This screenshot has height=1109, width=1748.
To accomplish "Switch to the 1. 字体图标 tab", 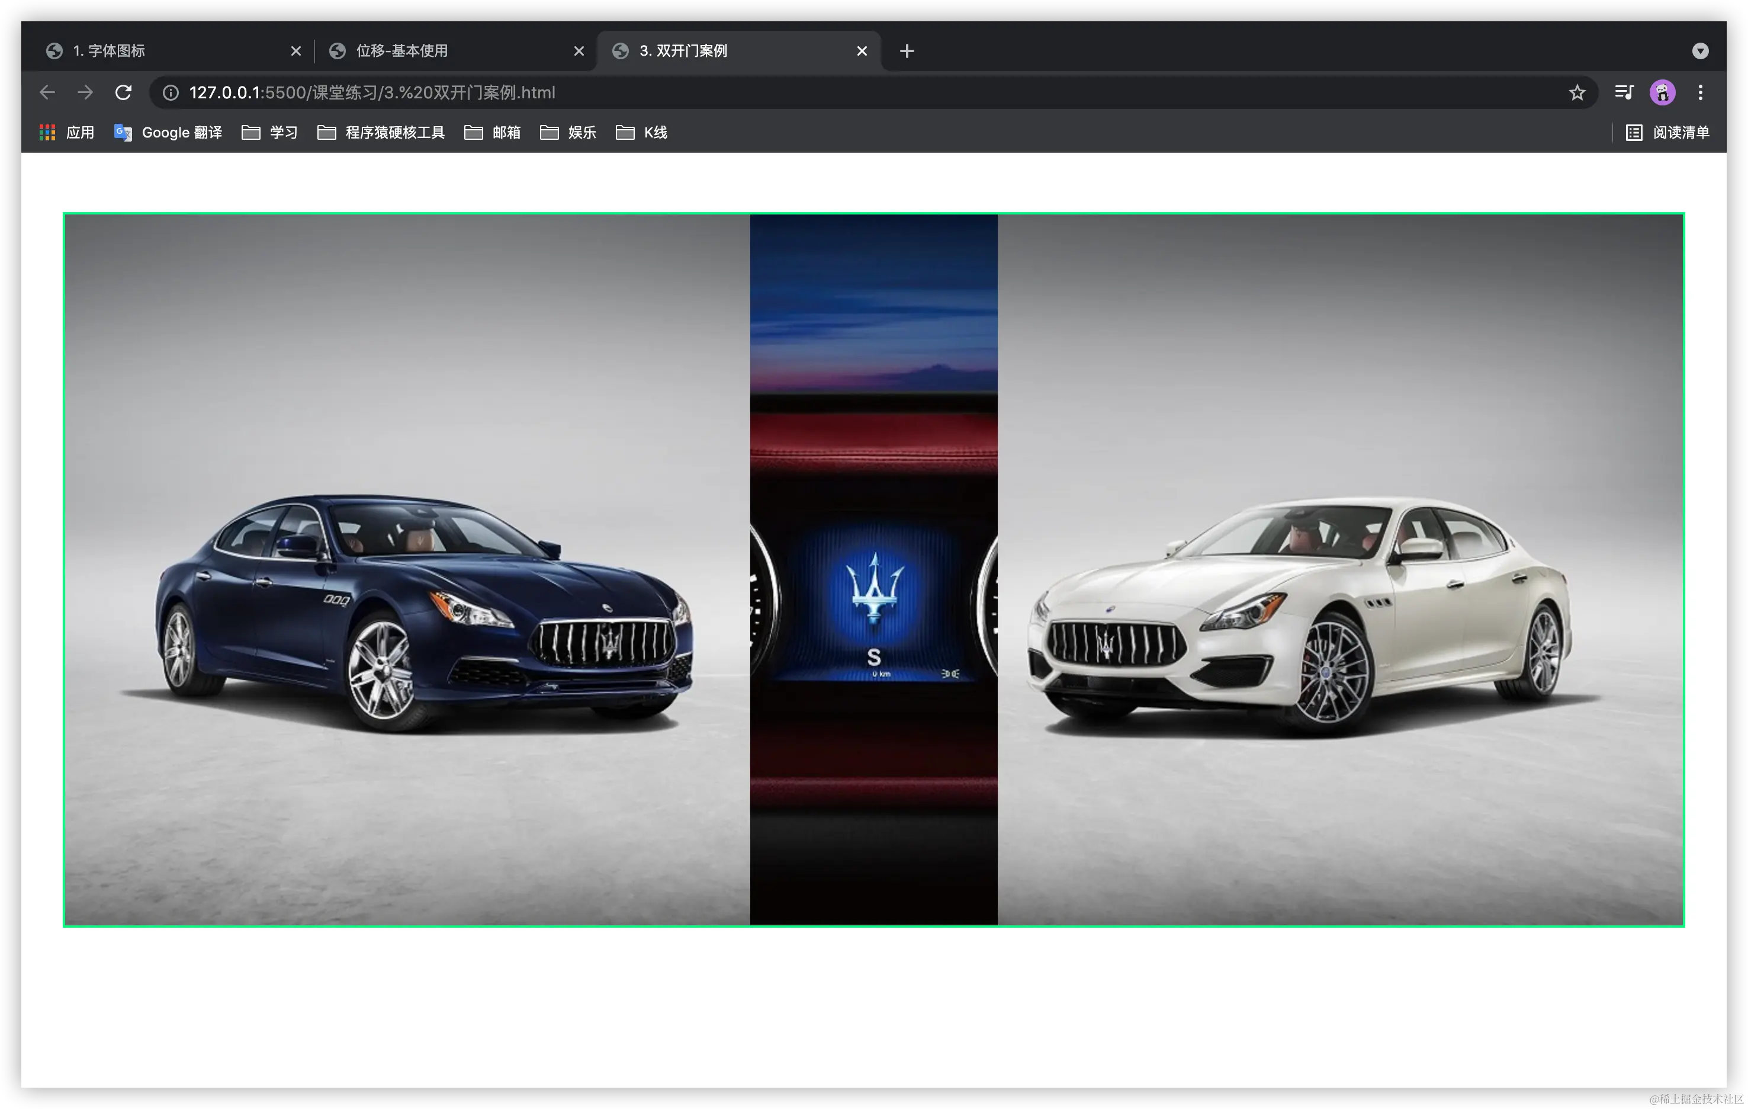I will [167, 51].
